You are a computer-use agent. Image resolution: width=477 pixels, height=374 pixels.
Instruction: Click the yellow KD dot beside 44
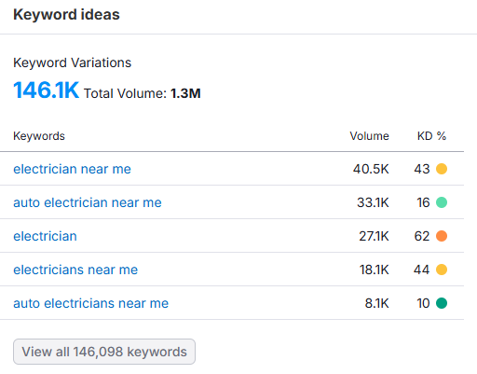click(442, 270)
